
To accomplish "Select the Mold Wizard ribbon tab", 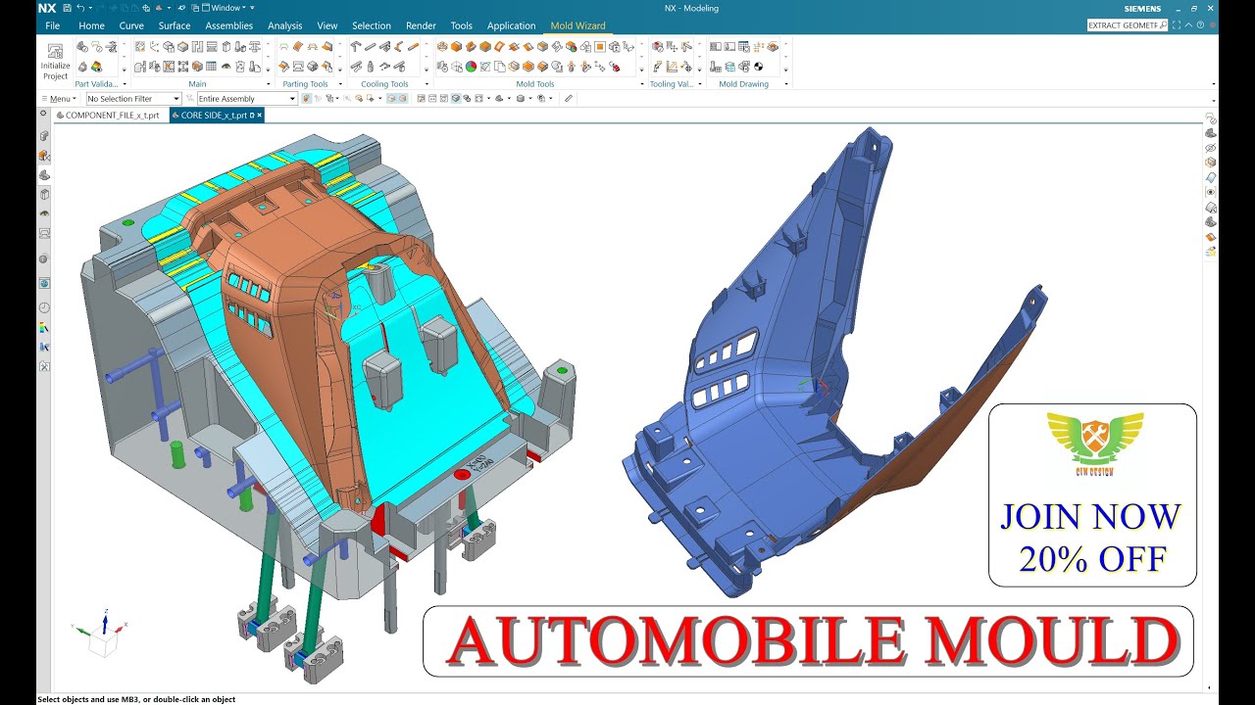I will [x=577, y=25].
